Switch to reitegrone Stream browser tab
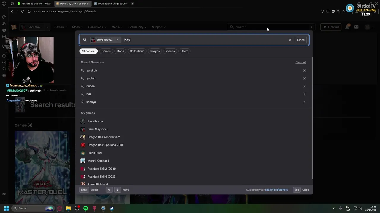380x213 pixels. click(34, 4)
